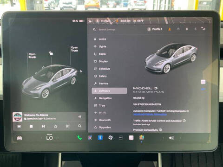
Task: Tap the Bluetooth icon in settings header
Action: pos(195,29)
